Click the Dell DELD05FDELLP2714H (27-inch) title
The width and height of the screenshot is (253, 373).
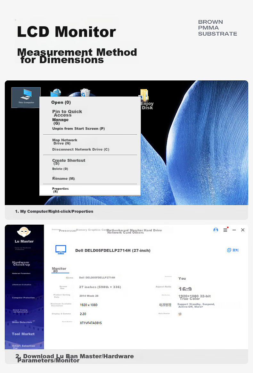coord(113,251)
